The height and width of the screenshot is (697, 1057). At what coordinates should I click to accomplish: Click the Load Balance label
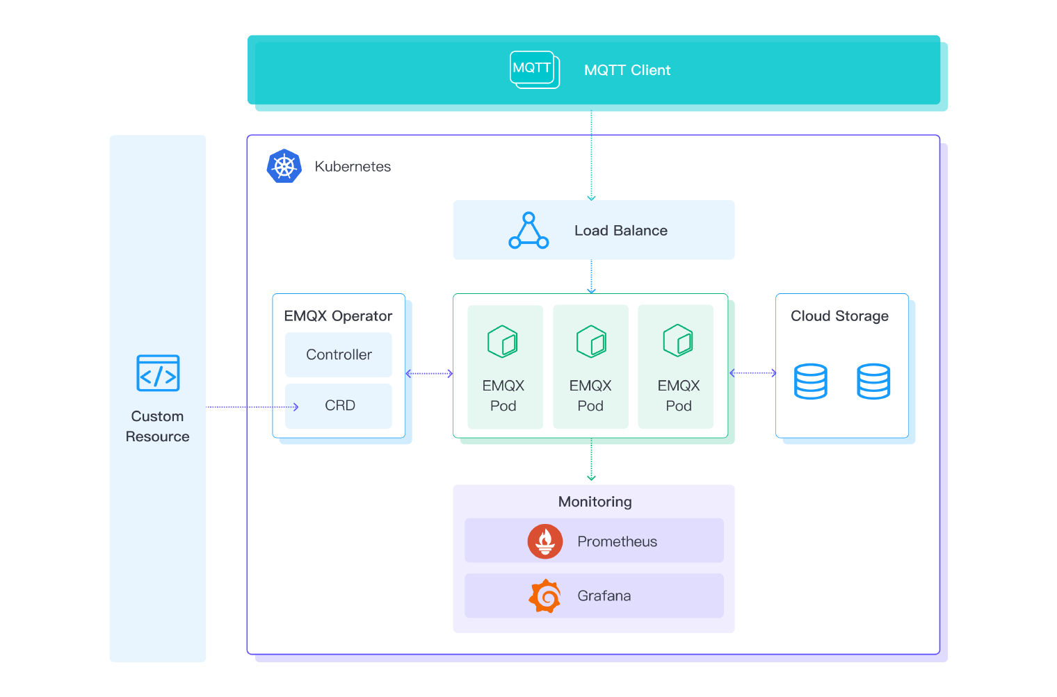[x=621, y=231]
